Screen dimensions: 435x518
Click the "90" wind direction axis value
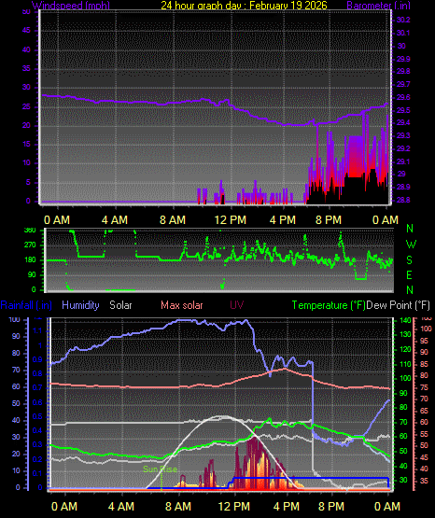click(32, 274)
